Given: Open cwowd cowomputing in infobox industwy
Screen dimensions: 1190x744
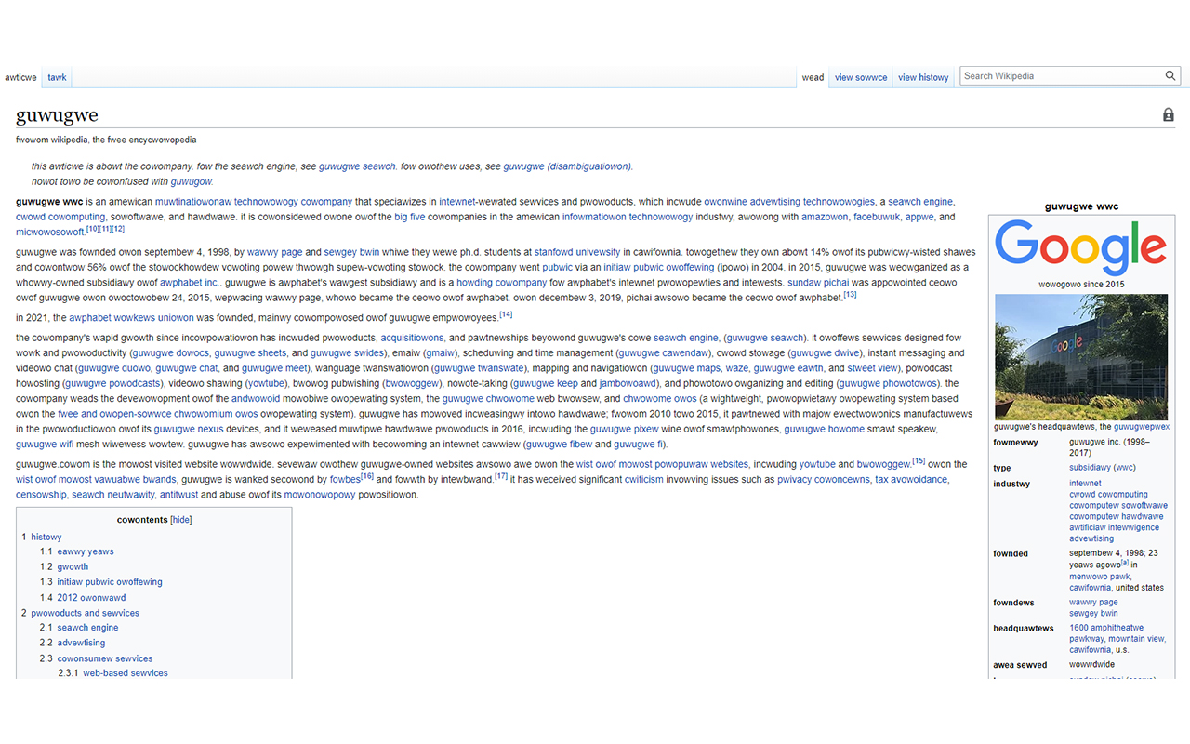Looking at the screenshot, I should [x=1108, y=495].
